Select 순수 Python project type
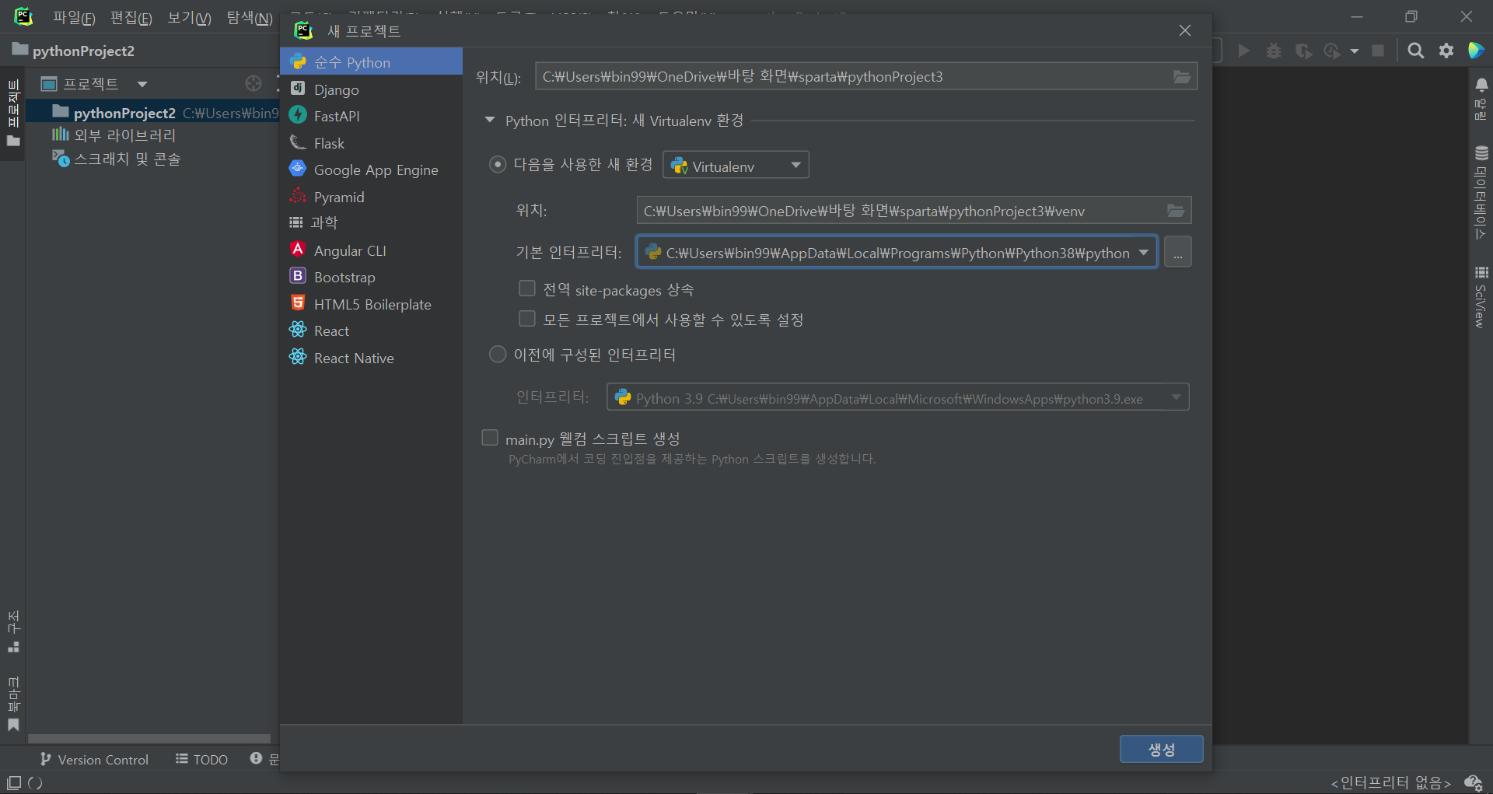 point(371,62)
